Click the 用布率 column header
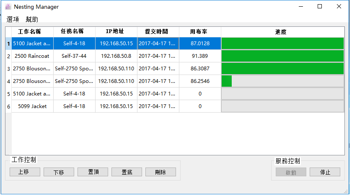 coord(200,32)
